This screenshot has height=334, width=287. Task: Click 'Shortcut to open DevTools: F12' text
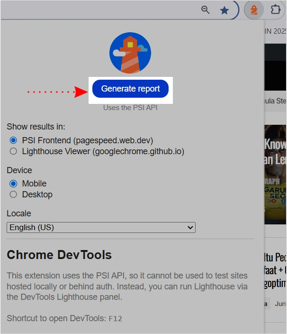point(64,318)
